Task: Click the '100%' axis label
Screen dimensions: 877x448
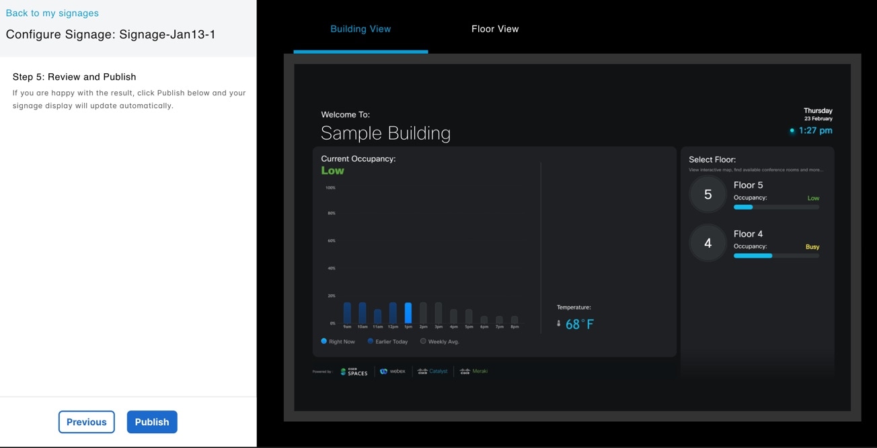Action: click(x=330, y=188)
